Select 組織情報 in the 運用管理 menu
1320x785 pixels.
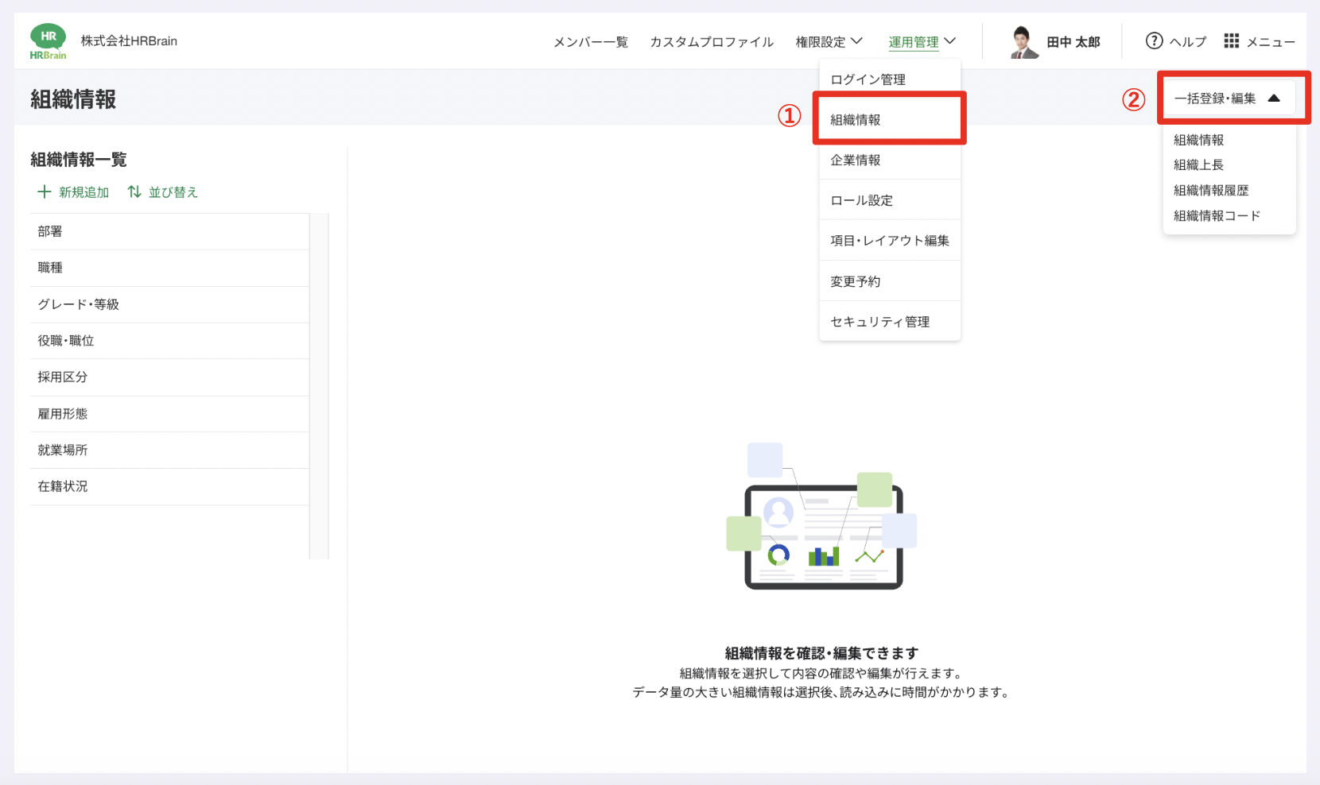(856, 120)
